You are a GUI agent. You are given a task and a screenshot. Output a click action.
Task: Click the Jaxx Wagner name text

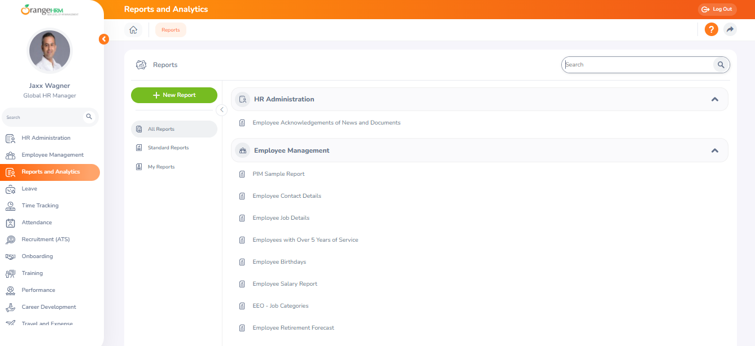(x=50, y=86)
